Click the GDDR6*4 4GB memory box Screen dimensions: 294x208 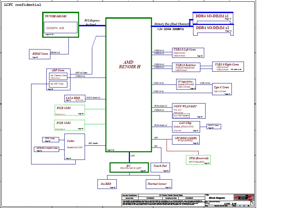[60, 28]
